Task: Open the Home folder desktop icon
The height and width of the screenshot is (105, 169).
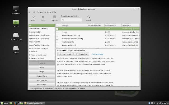Action: (x=16, y=22)
